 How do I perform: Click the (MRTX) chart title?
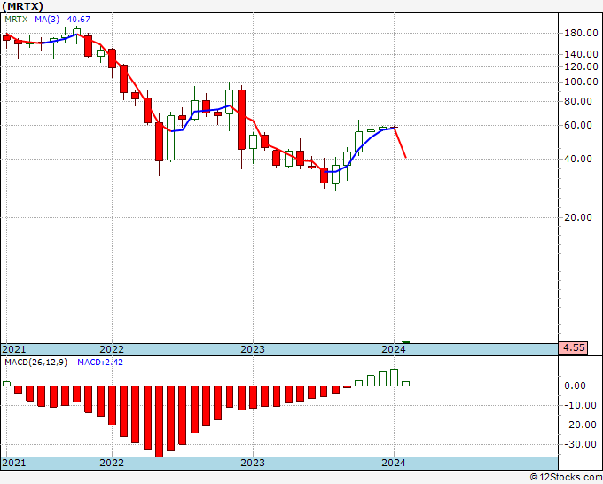(x=22, y=6)
